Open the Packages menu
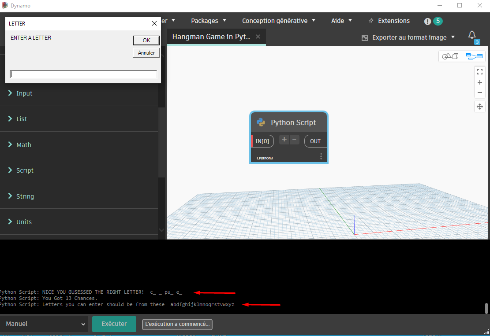 coord(209,21)
